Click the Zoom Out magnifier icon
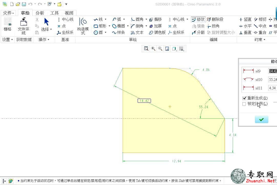 [160, 49]
